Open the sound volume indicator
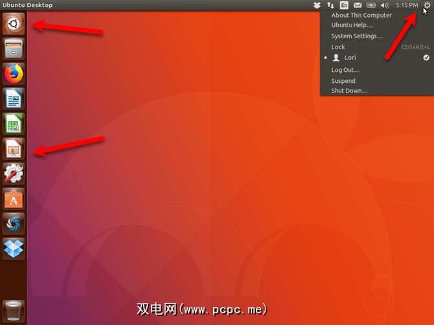Screen dimensions: 434x325 click(385, 5)
